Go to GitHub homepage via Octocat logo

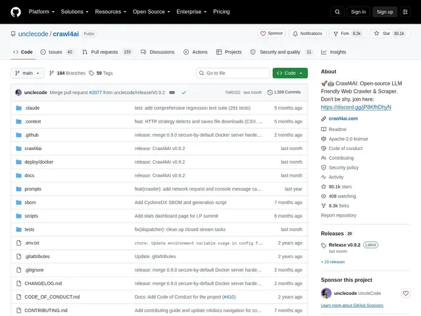coord(16,12)
